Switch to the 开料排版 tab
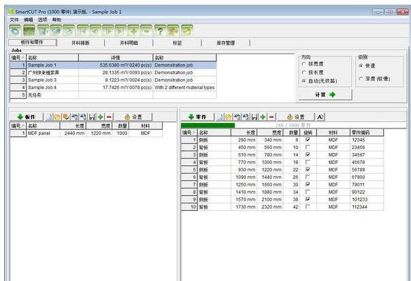 [x=80, y=43]
